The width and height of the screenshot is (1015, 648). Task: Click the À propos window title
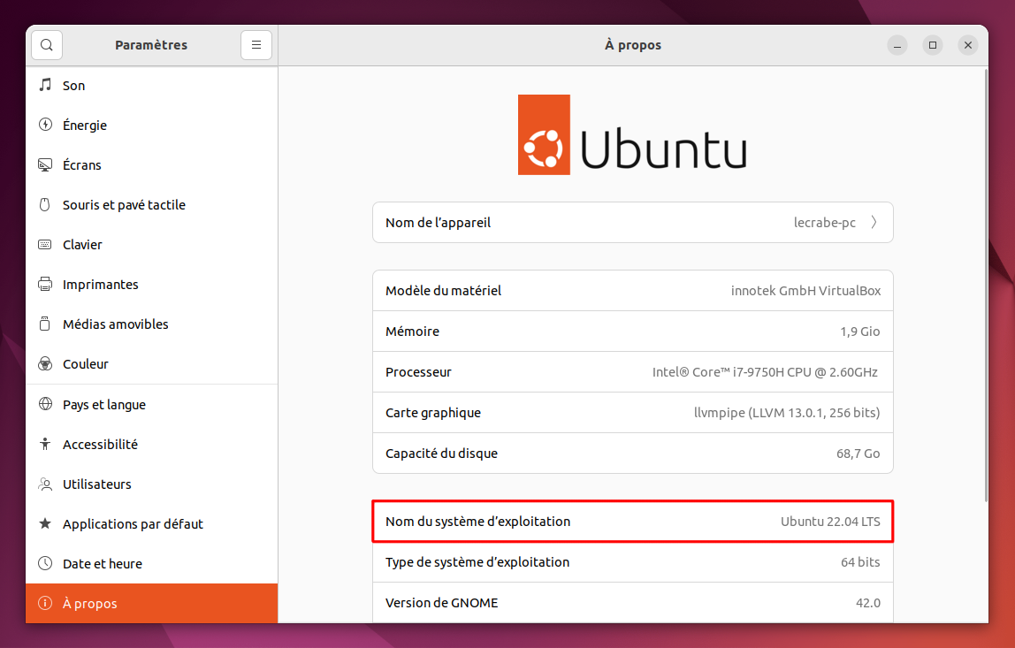pos(633,45)
